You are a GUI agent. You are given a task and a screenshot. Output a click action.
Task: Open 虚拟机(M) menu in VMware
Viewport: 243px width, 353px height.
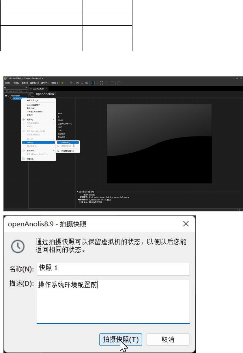pyautogui.click(x=35, y=83)
